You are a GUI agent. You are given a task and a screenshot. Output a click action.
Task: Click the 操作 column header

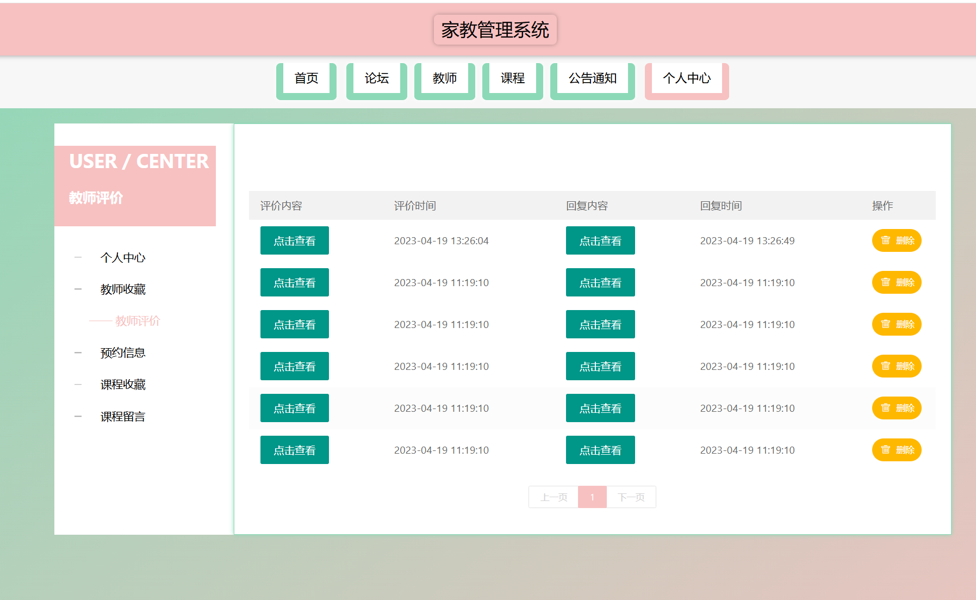point(882,206)
